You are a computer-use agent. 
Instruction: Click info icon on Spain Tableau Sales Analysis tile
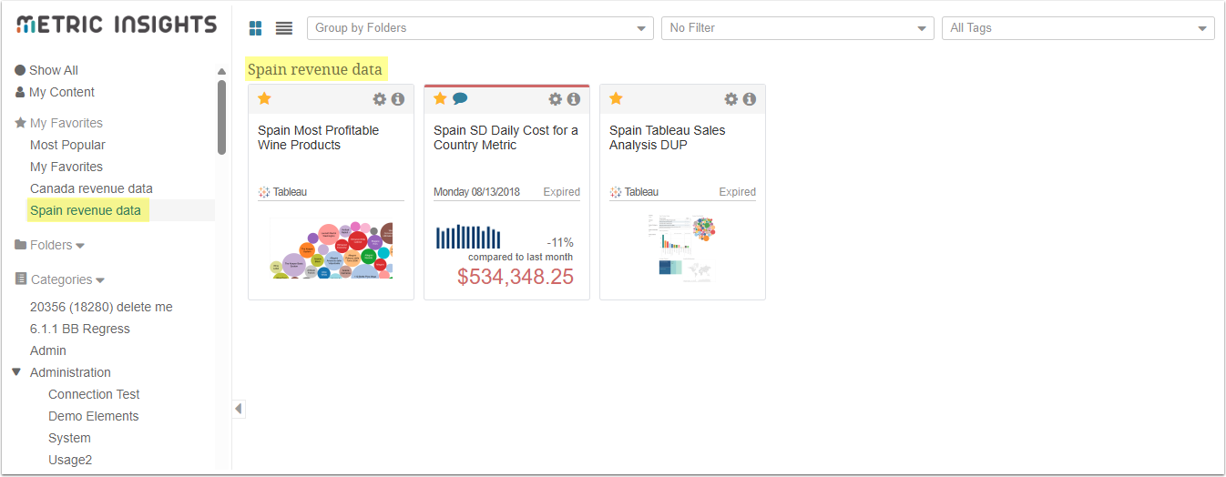pos(750,99)
